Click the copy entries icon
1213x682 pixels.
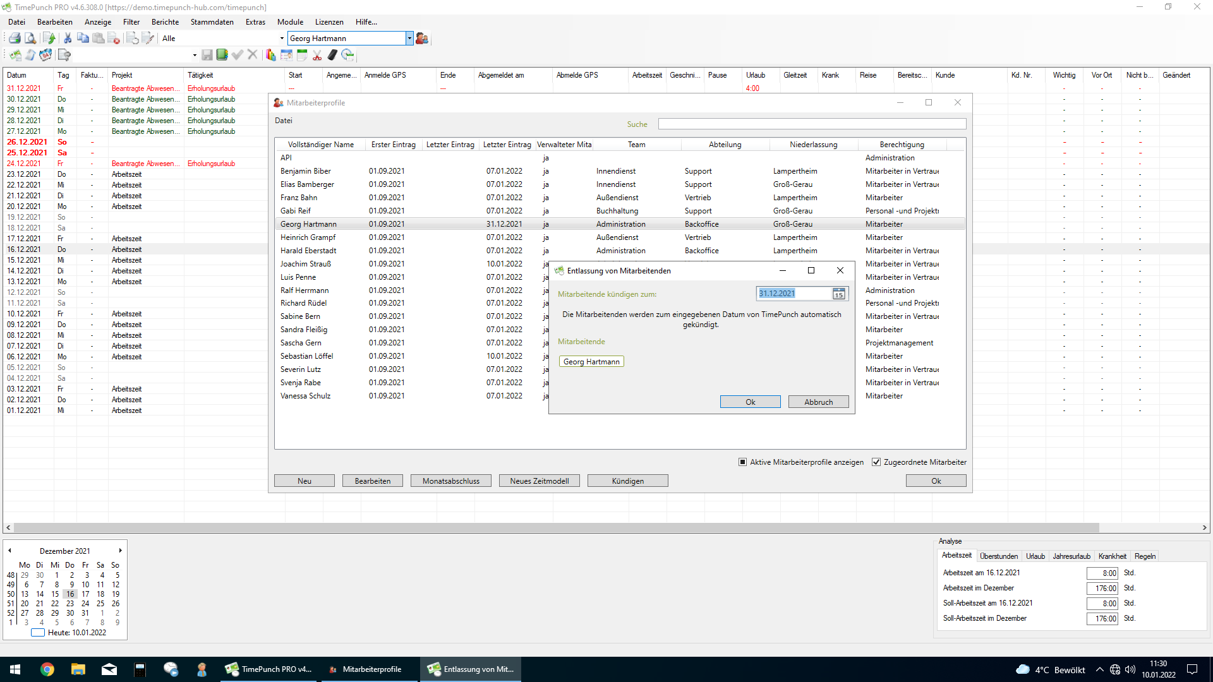[x=83, y=39]
